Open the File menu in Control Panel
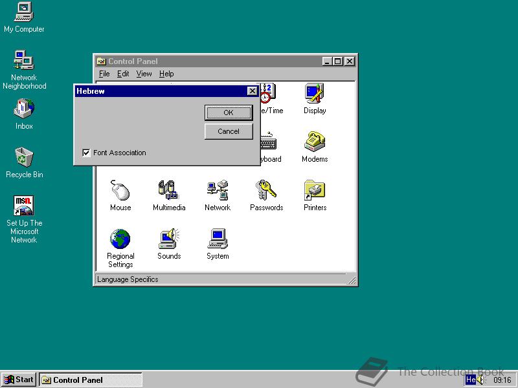This screenshot has height=388, width=518. [104, 74]
